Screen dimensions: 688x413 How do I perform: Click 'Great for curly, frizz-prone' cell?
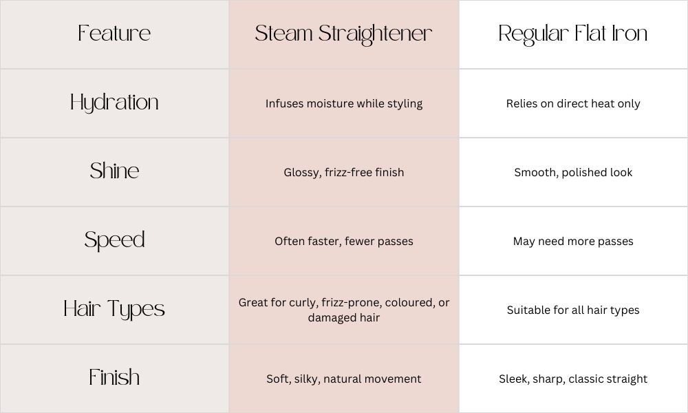point(343,310)
